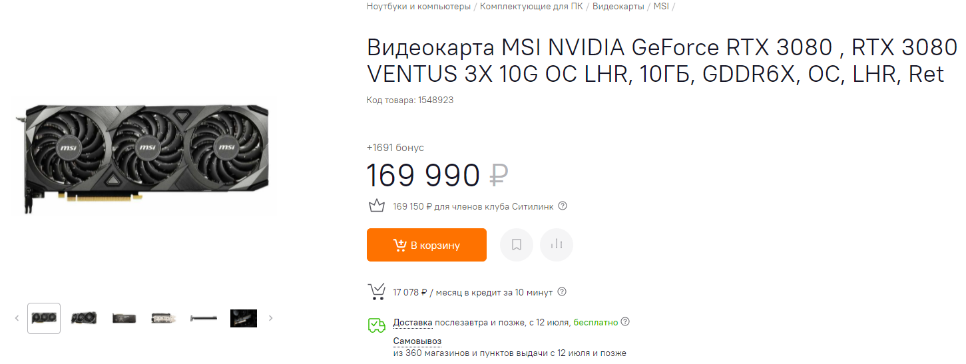The image size is (966, 364).
Task: Add to cart with 'В корзину' button
Action: click(427, 245)
